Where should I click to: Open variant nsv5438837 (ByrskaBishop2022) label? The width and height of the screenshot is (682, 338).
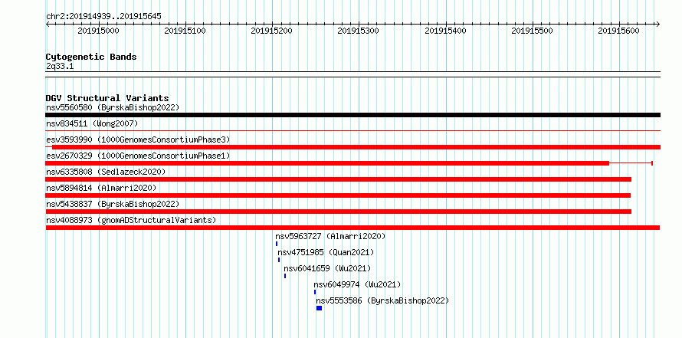pyautogui.click(x=113, y=204)
